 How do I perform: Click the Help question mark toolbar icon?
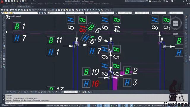coord(73,10)
